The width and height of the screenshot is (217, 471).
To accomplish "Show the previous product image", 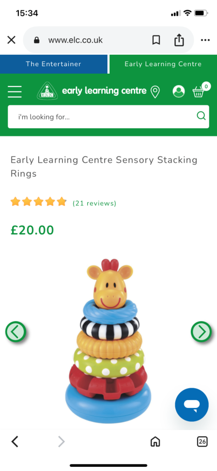I will pyautogui.click(x=16, y=332).
